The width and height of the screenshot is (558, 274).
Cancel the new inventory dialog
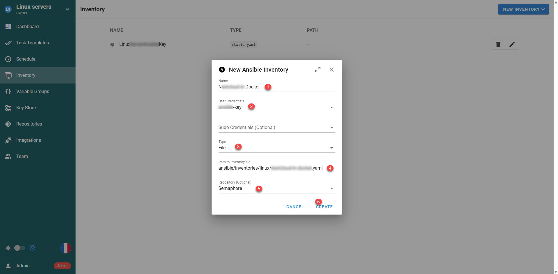click(x=295, y=207)
